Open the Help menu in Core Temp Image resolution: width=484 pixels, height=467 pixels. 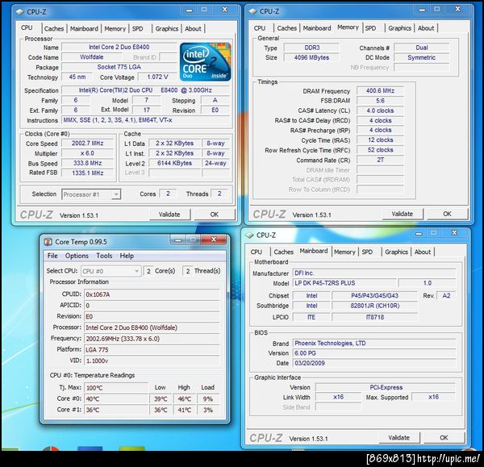pyautogui.click(x=127, y=256)
